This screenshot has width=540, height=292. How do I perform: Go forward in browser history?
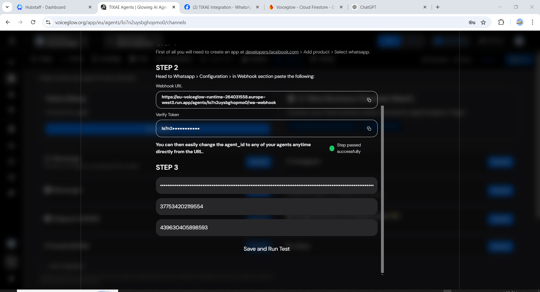tap(20, 22)
